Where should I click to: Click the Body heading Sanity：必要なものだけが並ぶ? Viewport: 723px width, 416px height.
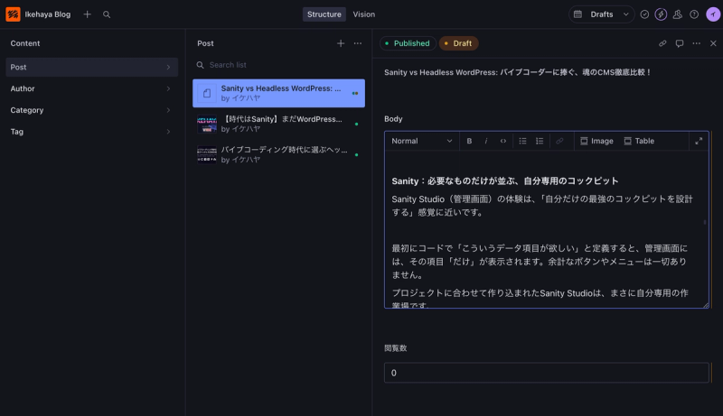tap(505, 180)
